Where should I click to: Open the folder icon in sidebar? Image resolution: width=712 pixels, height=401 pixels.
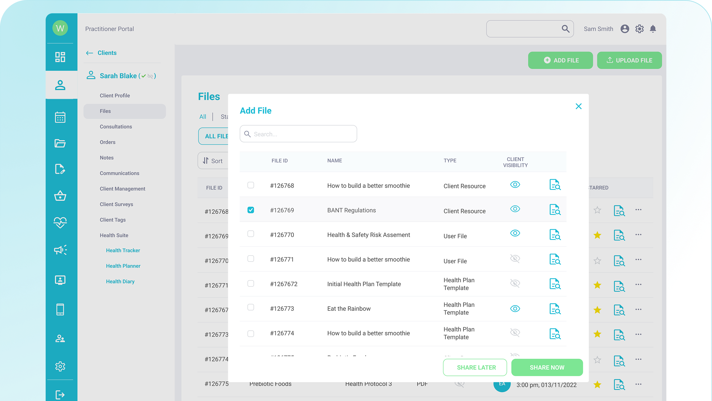[60, 143]
